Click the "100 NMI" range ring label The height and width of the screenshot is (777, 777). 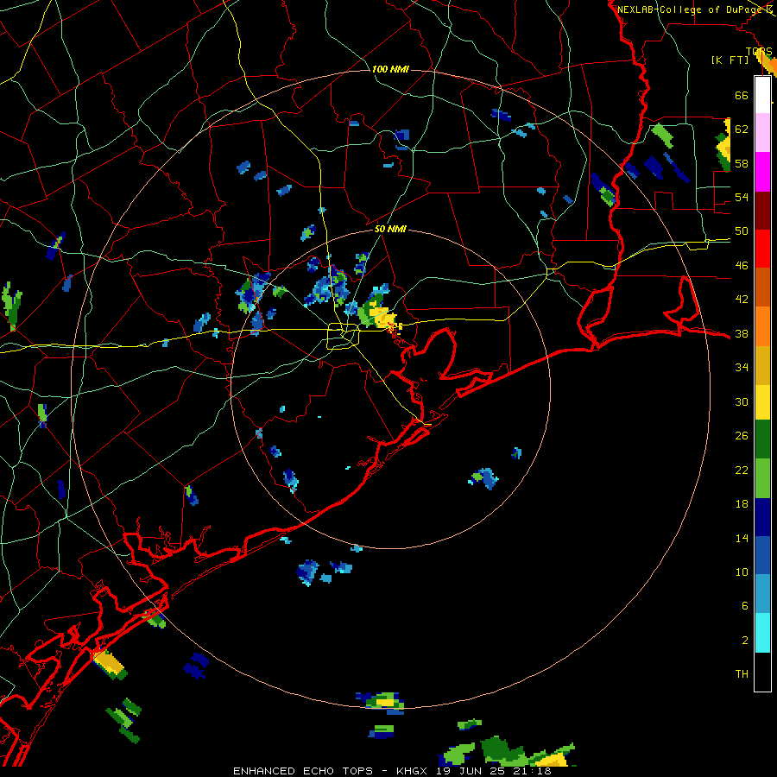390,69
